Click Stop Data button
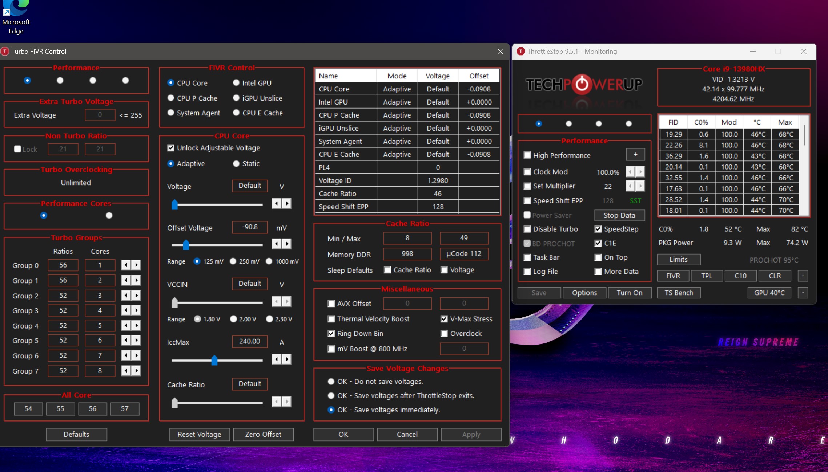The image size is (828, 472). 619,215
